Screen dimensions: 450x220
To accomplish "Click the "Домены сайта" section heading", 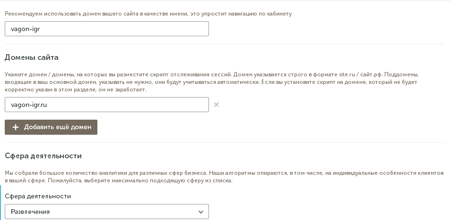I will [x=32, y=57].
